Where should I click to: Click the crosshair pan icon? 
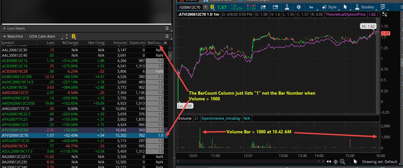(336, 162)
